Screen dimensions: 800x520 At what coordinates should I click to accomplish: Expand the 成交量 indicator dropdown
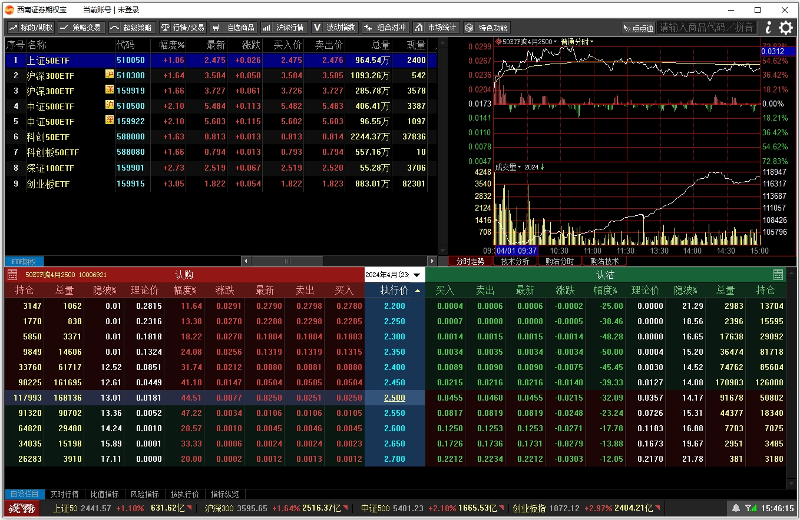tap(508, 167)
